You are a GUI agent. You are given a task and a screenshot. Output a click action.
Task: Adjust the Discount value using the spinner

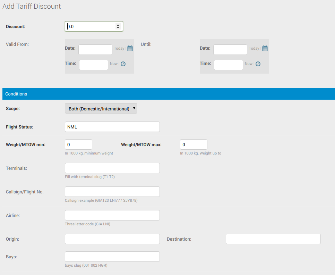click(119, 26)
